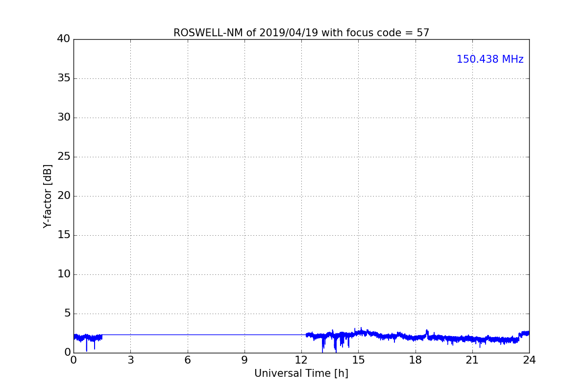Click the y-axis tick label '10'

pos(64,274)
